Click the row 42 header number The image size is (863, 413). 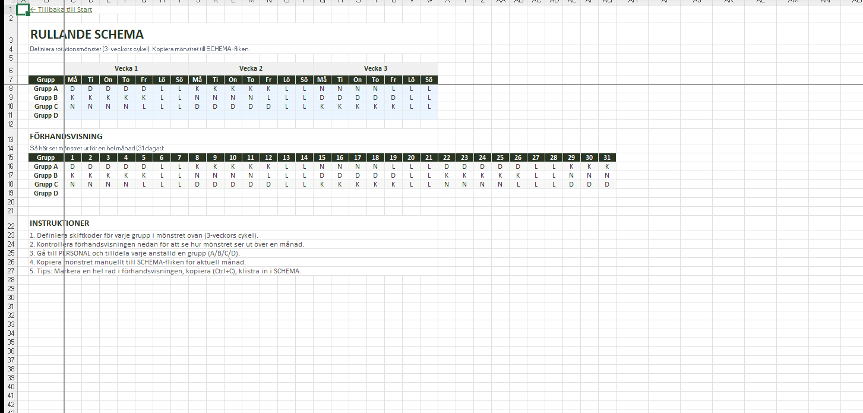point(11,405)
